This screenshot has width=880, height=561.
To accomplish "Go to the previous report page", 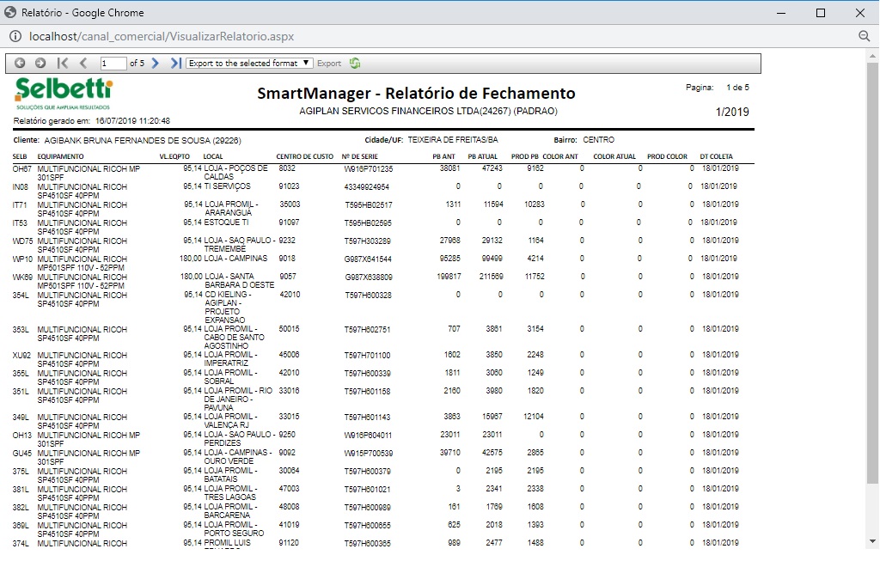I will [x=83, y=64].
